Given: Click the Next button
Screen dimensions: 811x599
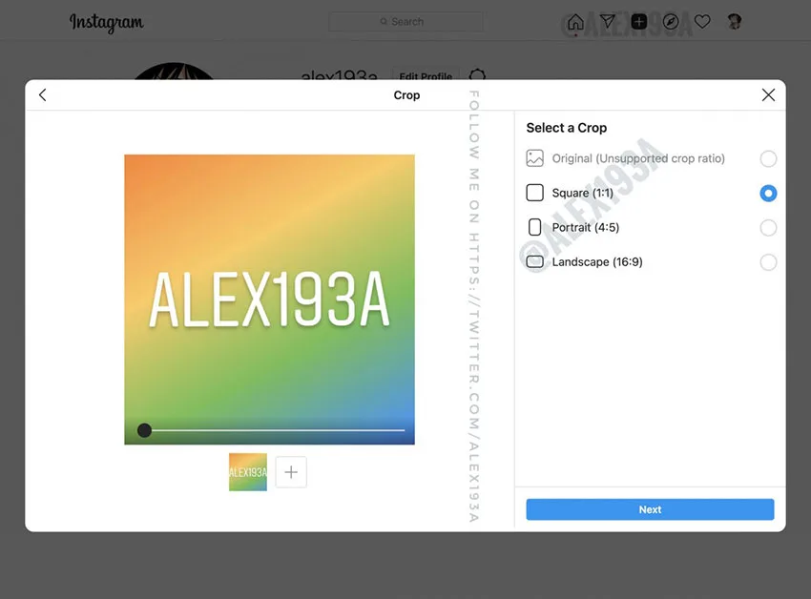Looking at the screenshot, I should click(x=650, y=509).
